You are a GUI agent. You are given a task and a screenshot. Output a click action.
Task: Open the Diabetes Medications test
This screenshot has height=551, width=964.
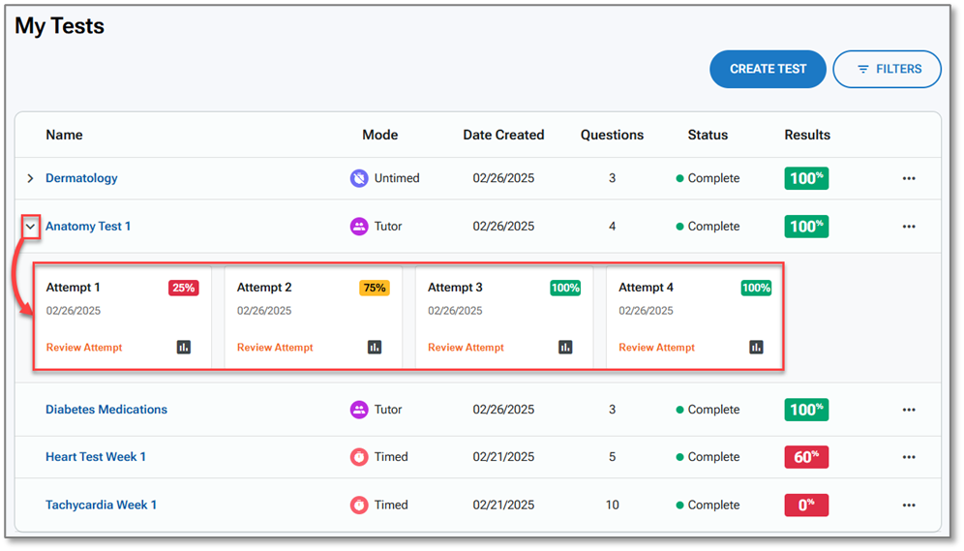click(x=106, y=410)
